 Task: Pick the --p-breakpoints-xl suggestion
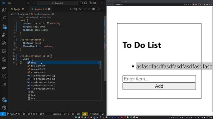(x=63, y=85)
